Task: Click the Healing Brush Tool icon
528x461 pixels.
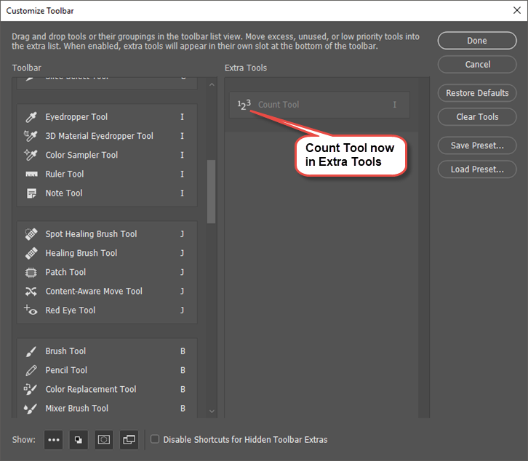Action: point(31,253)
